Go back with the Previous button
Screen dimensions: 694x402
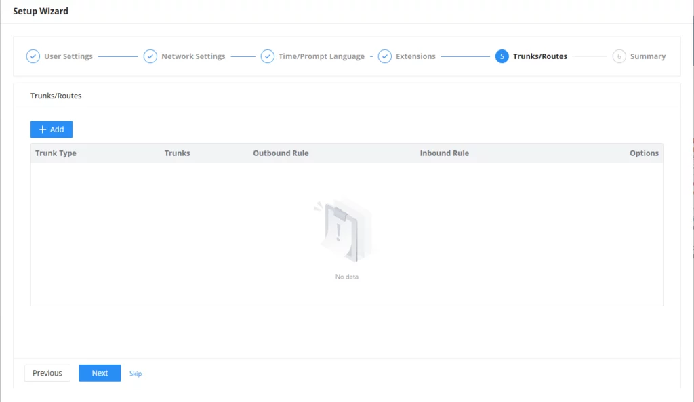click(x=47, y=373)
